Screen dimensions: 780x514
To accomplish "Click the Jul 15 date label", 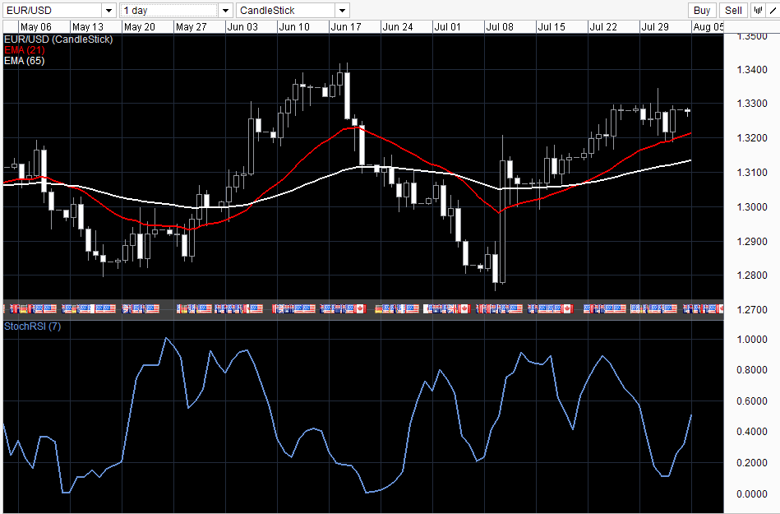I will [552, 27].
